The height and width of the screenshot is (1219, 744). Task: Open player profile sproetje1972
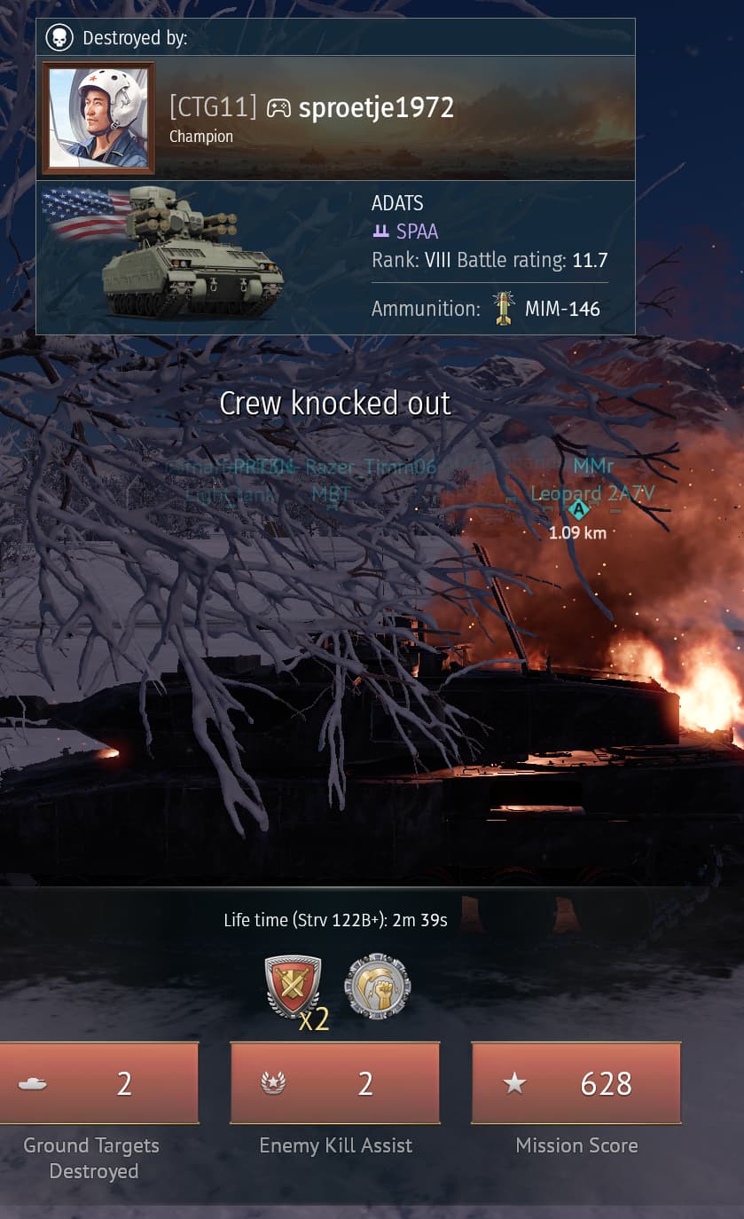[376, 107]
